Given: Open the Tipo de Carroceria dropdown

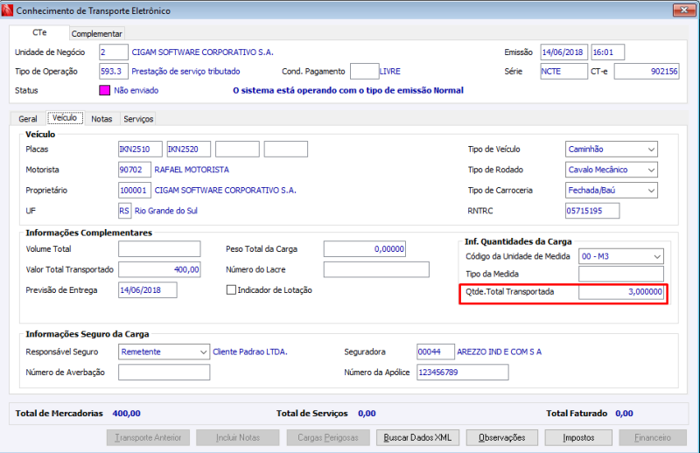Looking at the screenshot, I should pos(611,190).
